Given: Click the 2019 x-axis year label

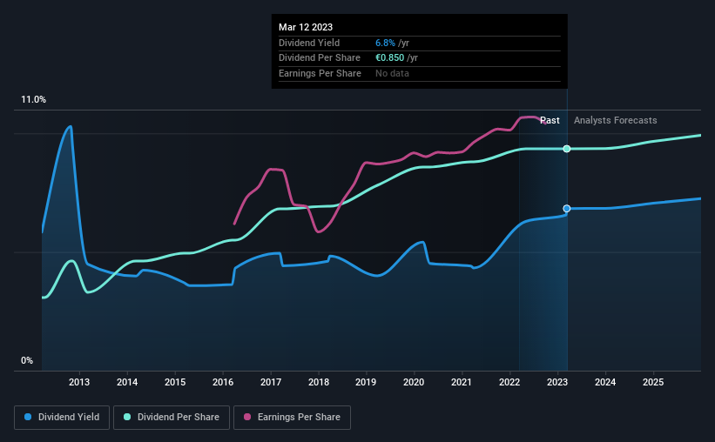Looking at the screenshot, I should (366, 382).
